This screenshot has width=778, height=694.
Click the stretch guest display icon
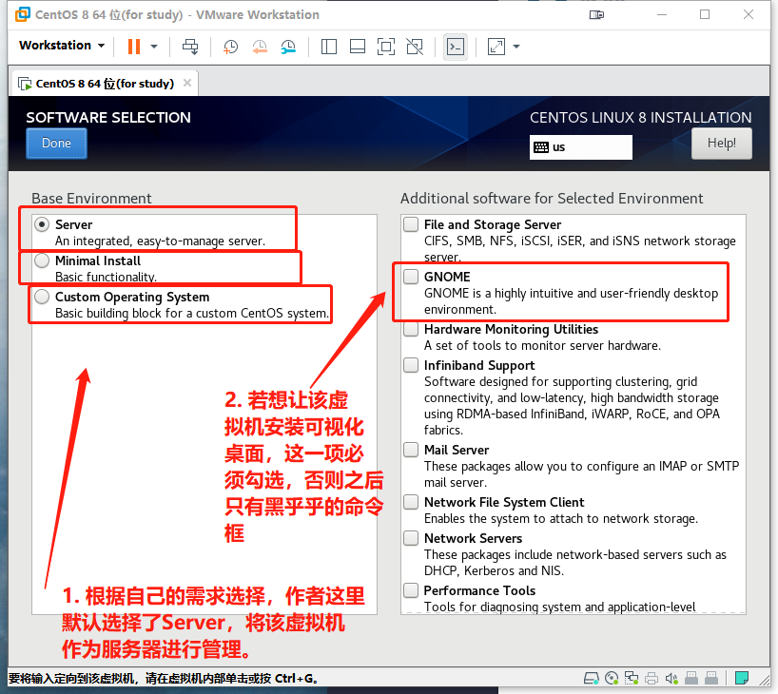496,47
